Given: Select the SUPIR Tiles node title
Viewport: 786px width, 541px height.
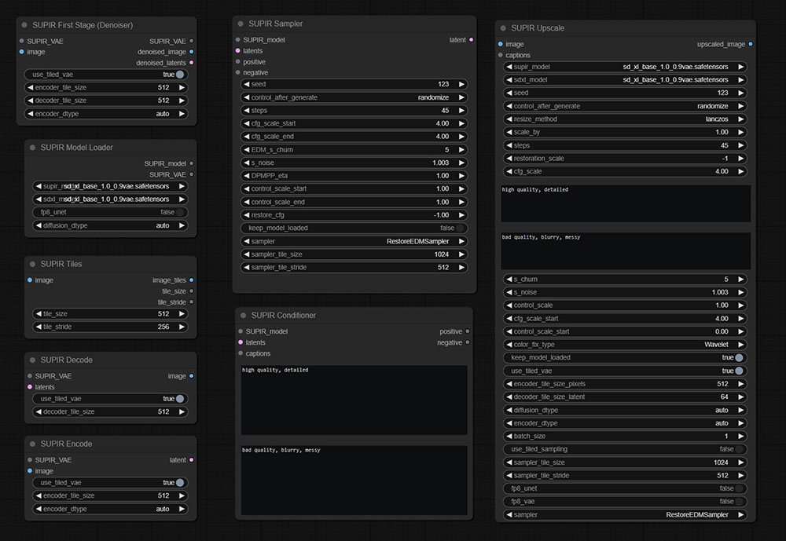Looking at the screenshot, I should click(x=61, y=264).
